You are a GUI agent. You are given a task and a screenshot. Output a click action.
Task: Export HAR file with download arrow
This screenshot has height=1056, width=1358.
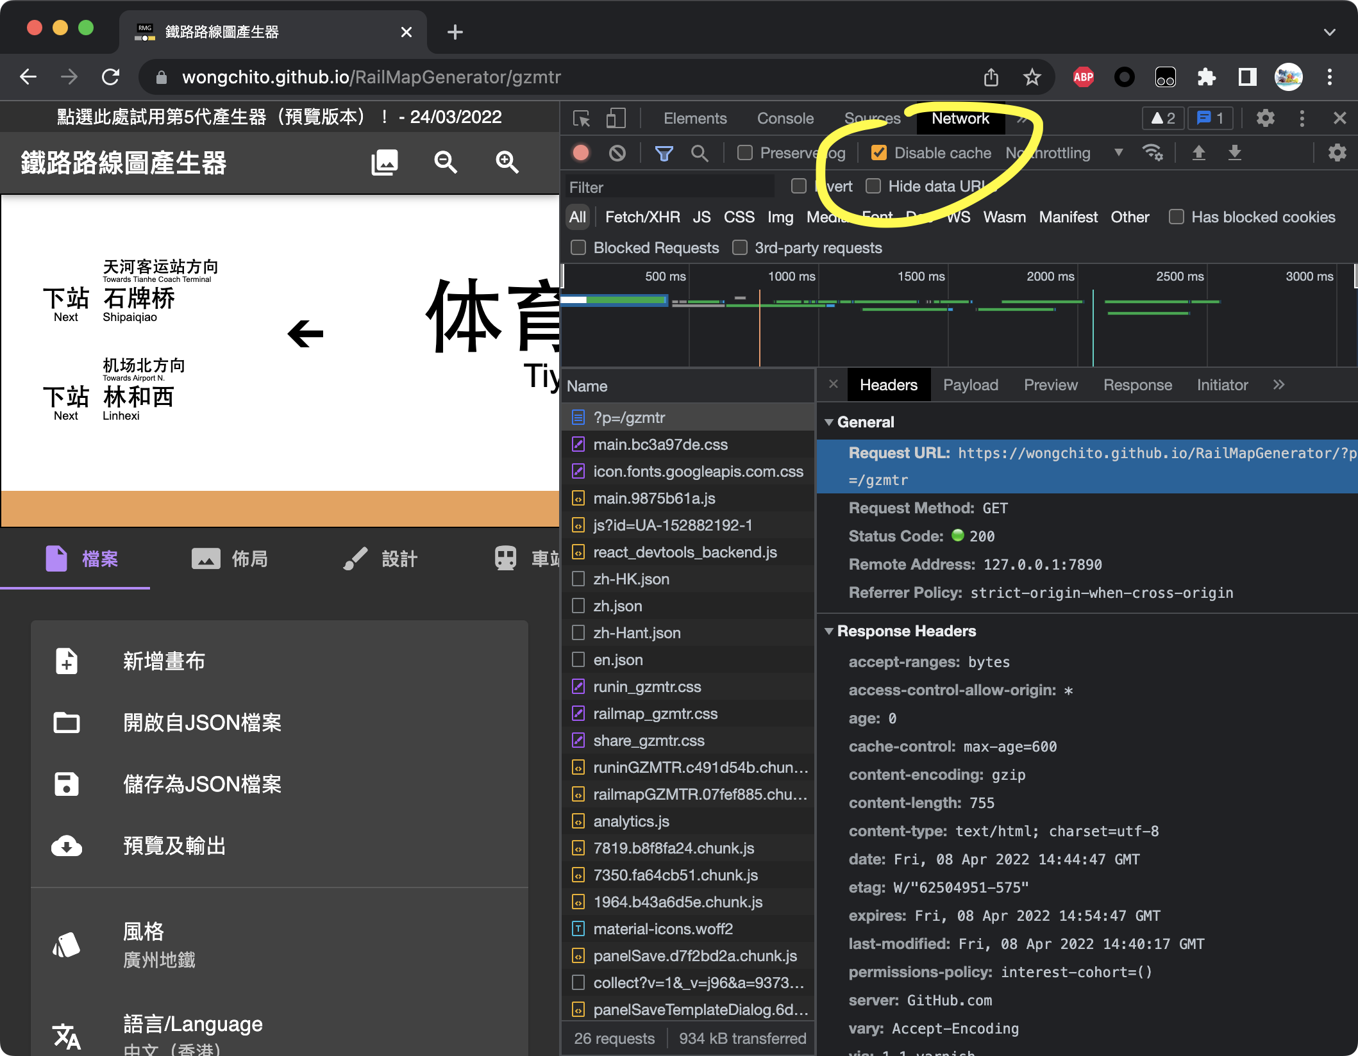point(1233,153)
